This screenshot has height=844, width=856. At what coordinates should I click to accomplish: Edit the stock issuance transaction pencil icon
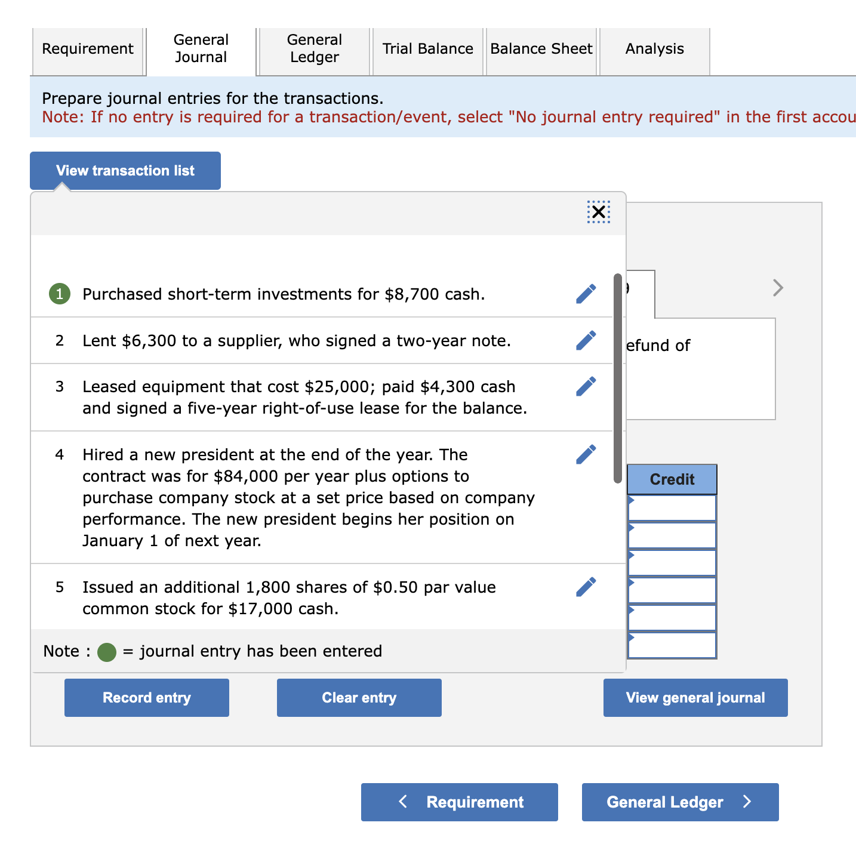[x=586, y=586]
